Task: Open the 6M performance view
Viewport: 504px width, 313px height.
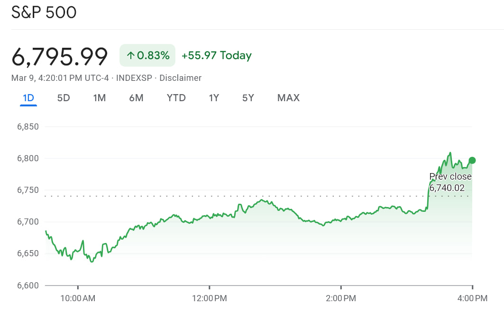Action: tap(137, 98)
